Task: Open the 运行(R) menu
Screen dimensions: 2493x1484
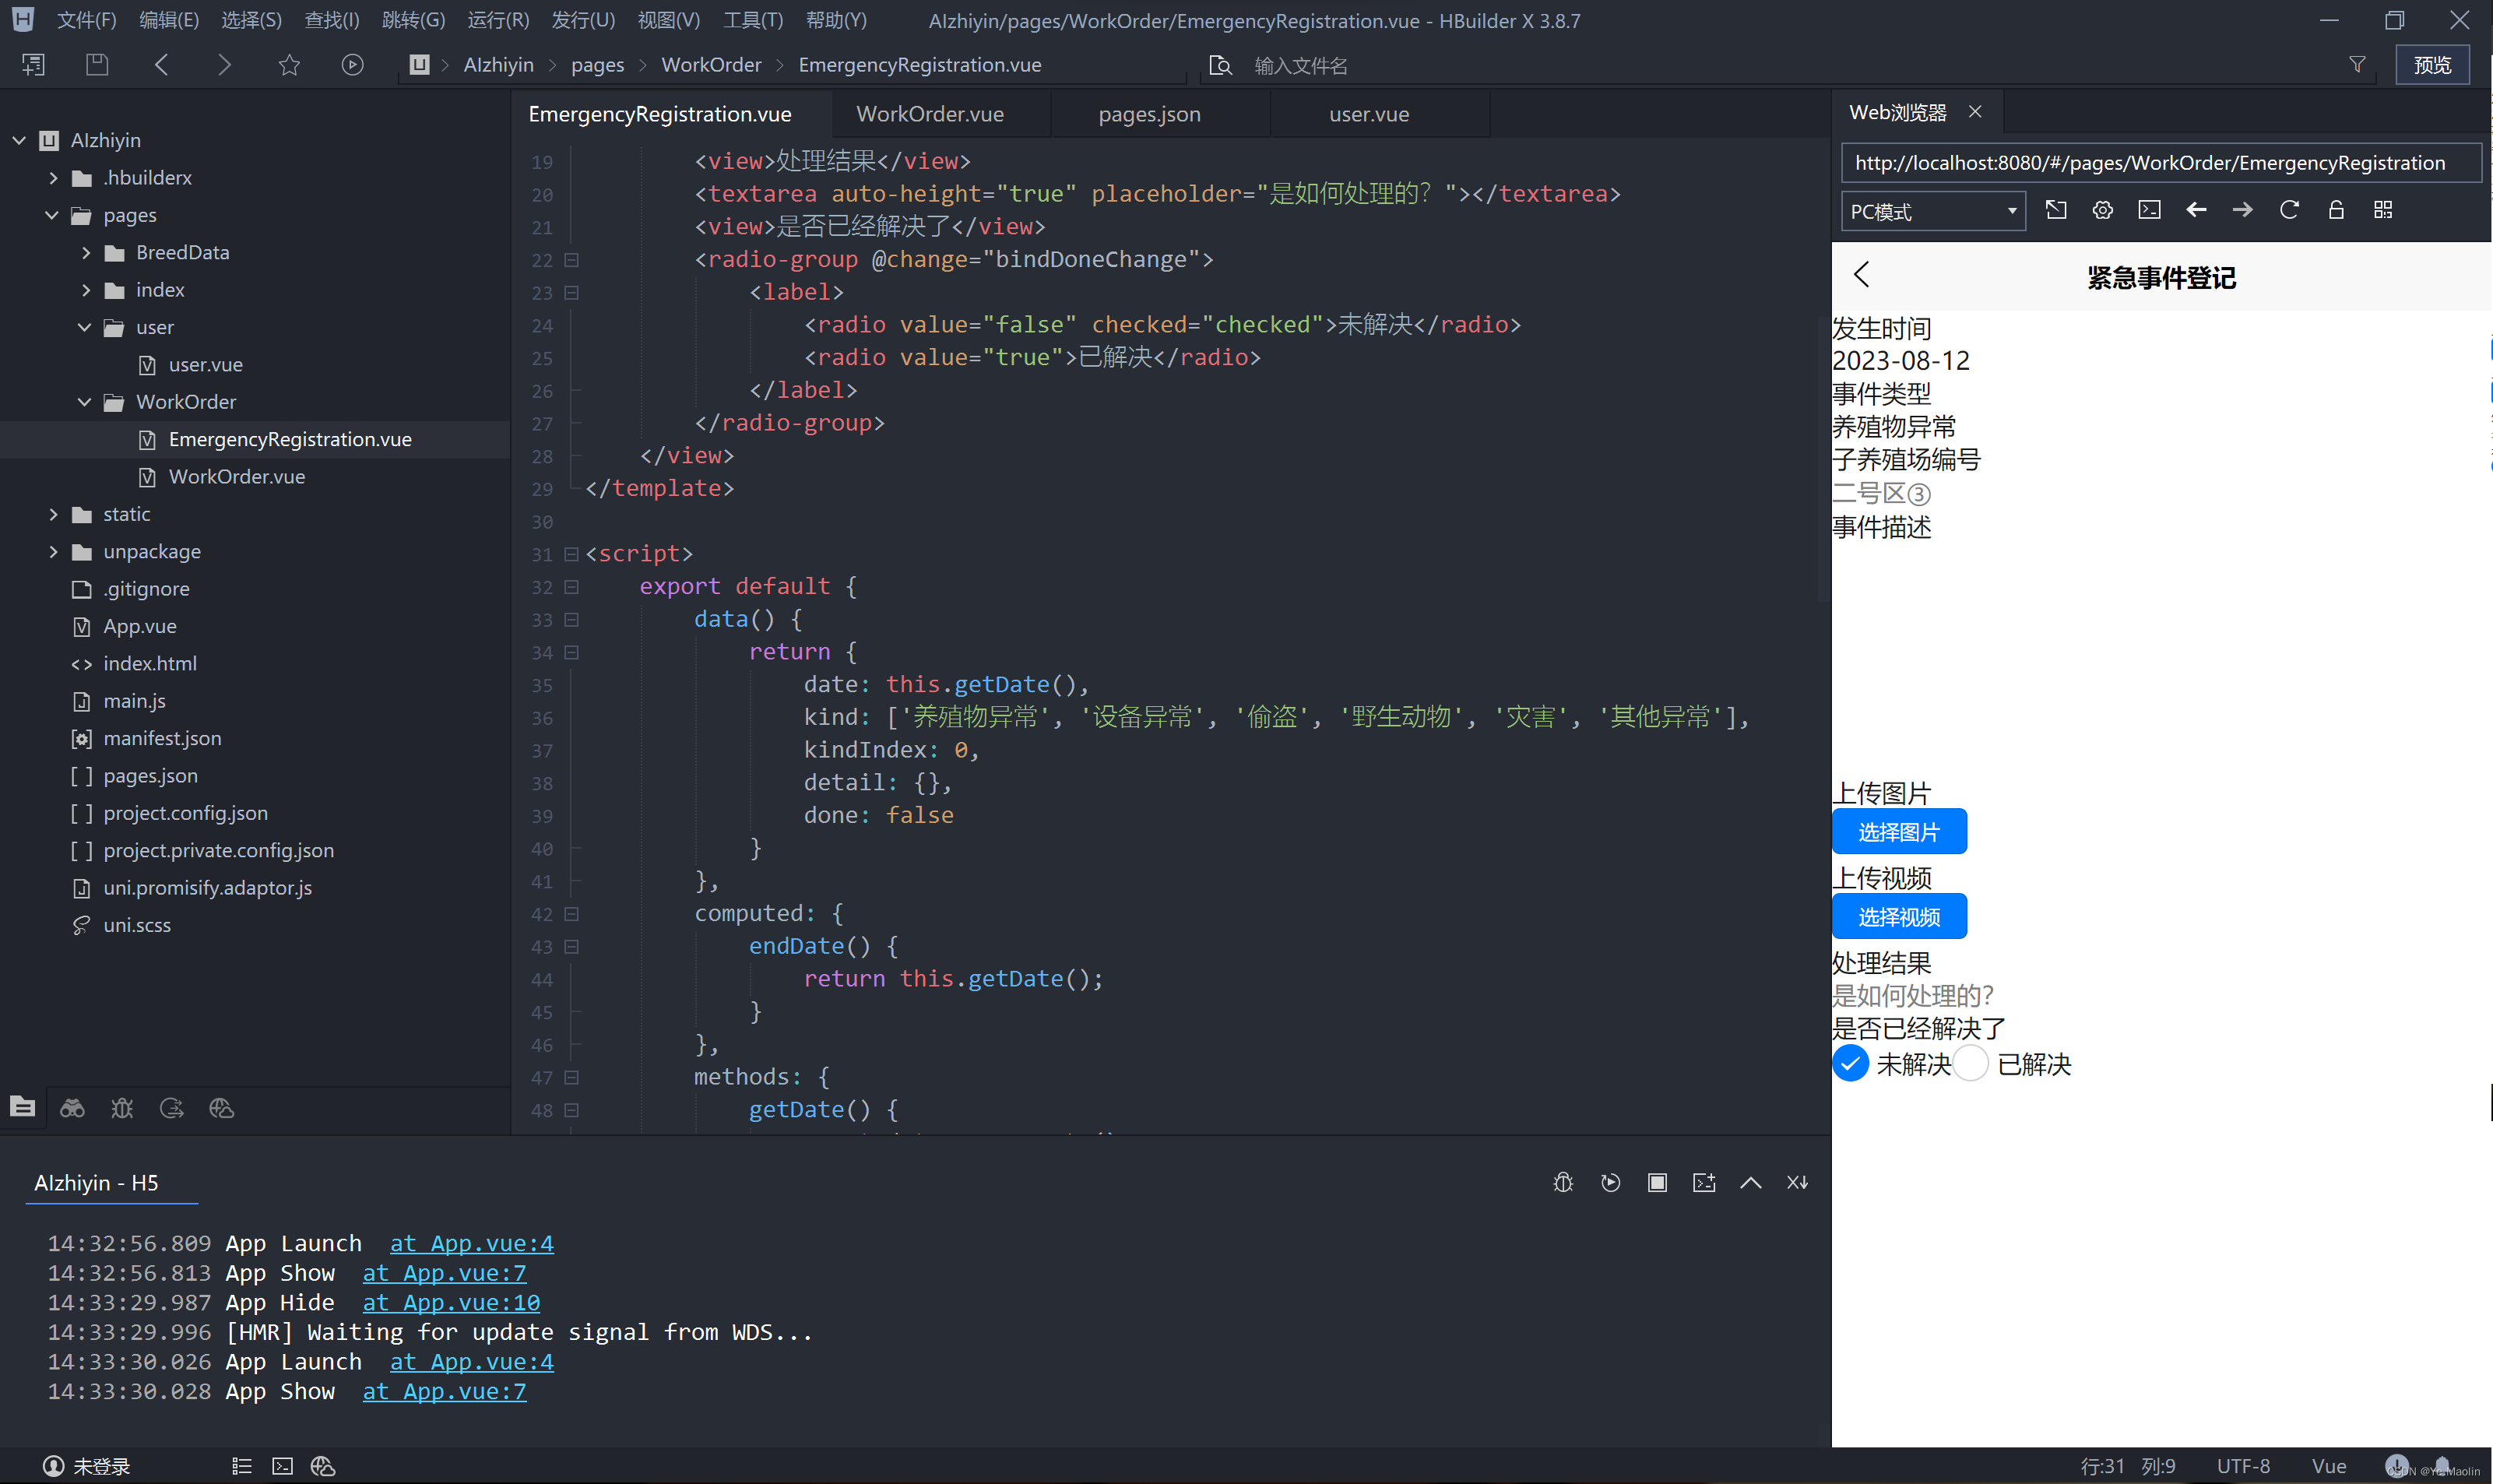Action: coord(498,20)
